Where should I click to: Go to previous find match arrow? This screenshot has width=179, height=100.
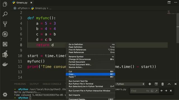162,91
